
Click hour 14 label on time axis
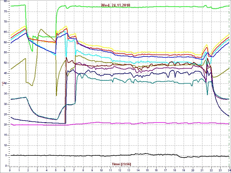138,170
